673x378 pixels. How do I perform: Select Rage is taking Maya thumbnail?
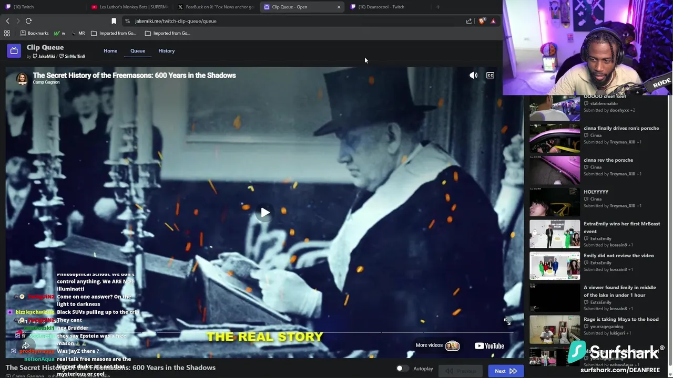[x=554, y=329]
